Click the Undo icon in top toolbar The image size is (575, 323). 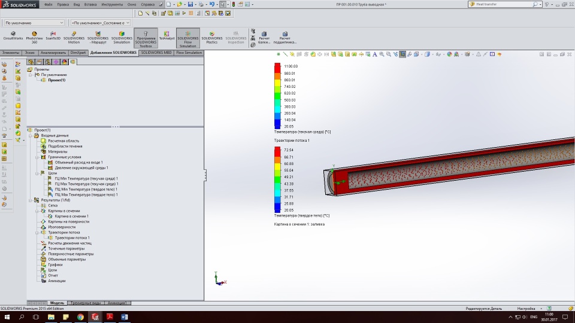coord(212,4)
